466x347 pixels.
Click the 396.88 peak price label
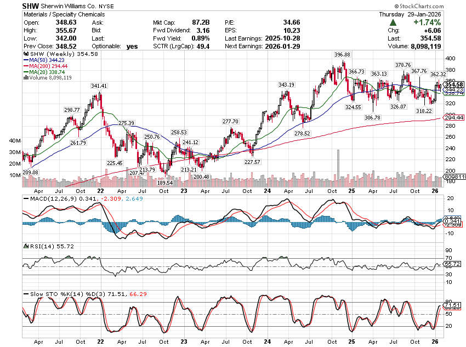tap(342, 55)
